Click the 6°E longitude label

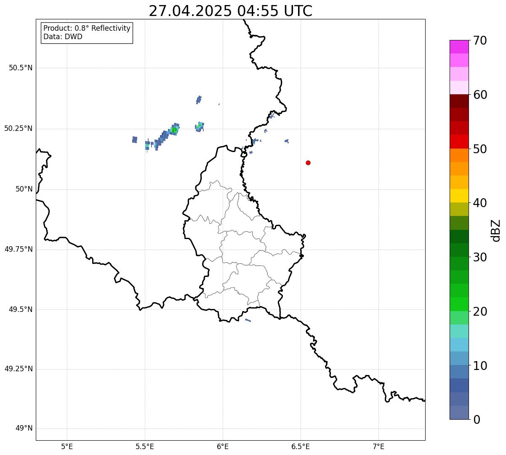point(223,446)
